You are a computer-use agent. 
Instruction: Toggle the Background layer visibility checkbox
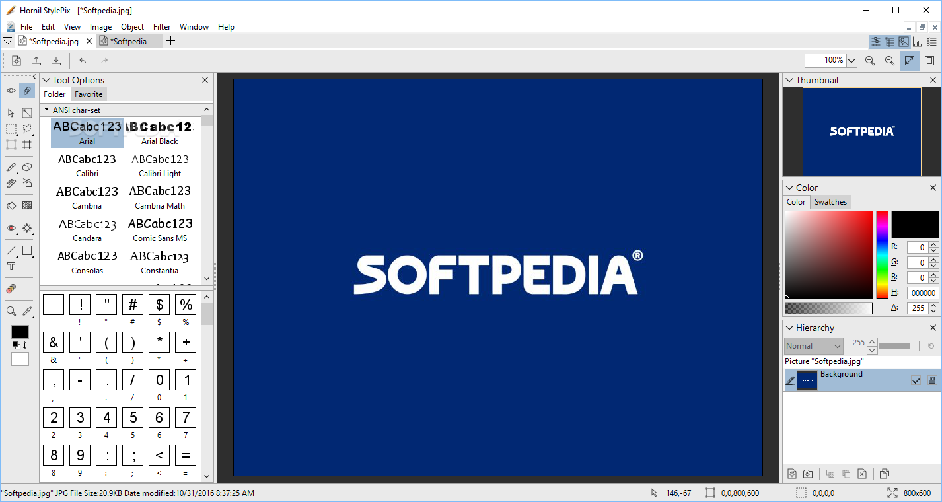[x=916, y=380]
